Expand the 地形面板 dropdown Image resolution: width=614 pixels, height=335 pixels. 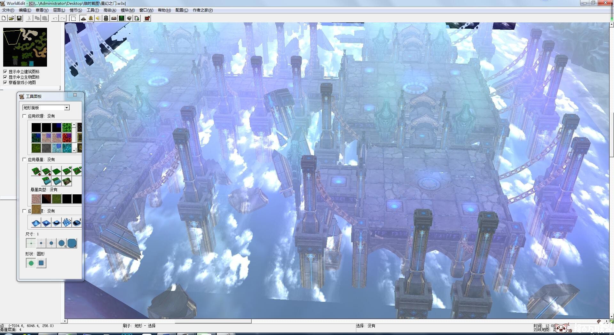click(67, 108)
